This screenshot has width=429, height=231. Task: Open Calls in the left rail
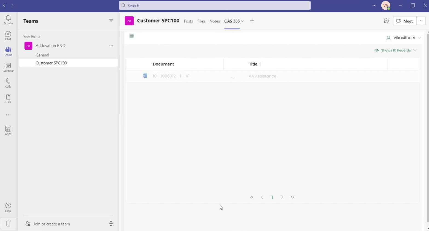[x=8, y=83]
